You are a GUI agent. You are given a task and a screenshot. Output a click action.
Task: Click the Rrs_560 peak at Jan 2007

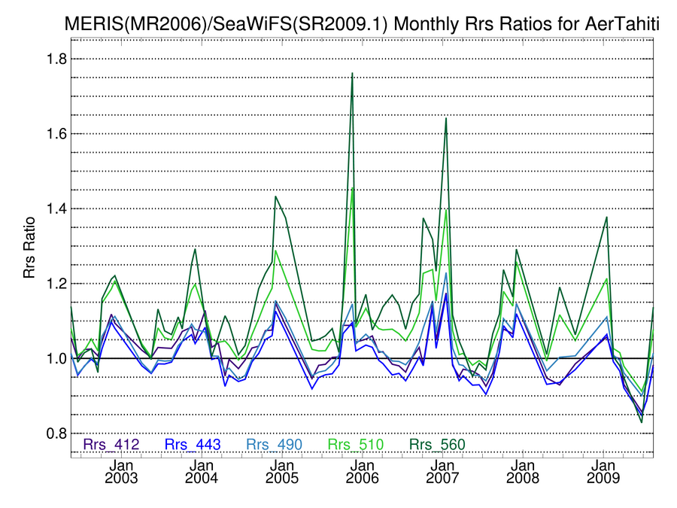click(446, 119)
